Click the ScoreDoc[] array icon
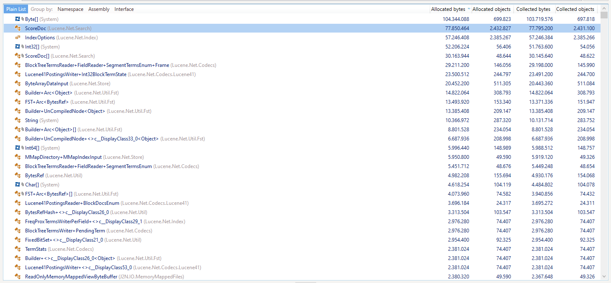This screenshot has height=283, width=611. point(18,56)
